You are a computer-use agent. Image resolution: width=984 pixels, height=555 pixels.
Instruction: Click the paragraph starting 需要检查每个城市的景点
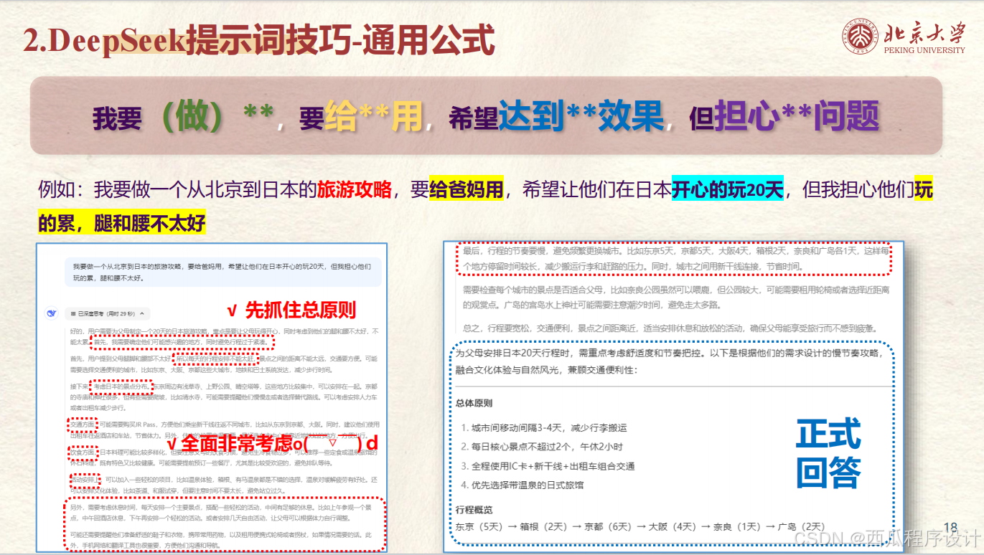pyautogui.click(x=676, y=298)
